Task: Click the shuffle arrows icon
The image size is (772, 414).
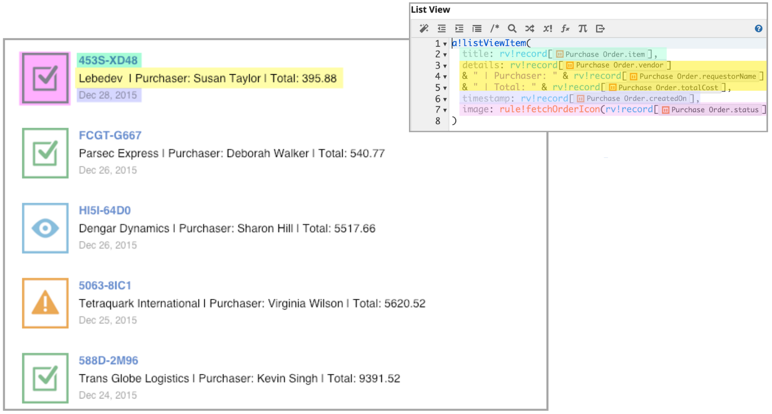Action: 529,28
